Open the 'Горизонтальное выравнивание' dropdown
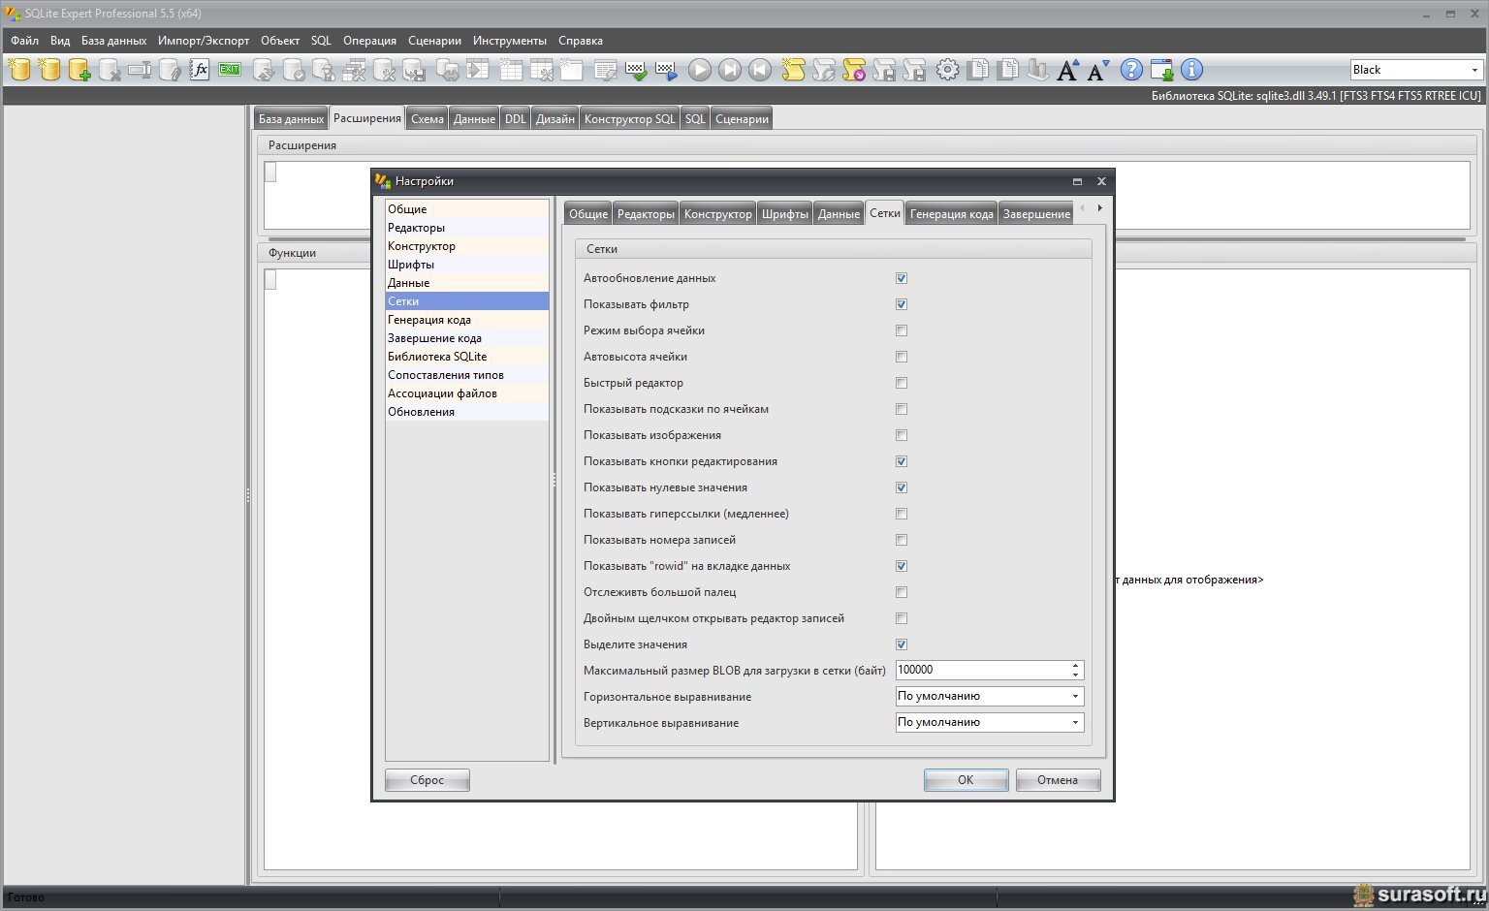The height and width of the screenshot is (911, 1489). coord(989,696)
